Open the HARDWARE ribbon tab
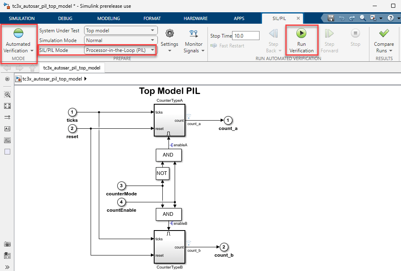The width and height of the screenshot is (401, 271). tap(195, 18)
